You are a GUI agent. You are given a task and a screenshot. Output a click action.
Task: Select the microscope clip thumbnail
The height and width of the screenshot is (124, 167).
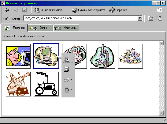[x=102, y=56]
